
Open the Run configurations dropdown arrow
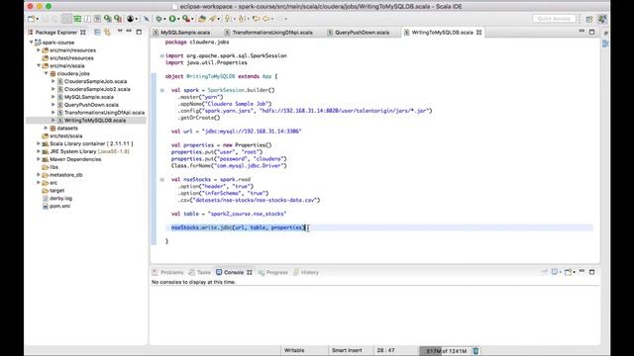pyautogui.click(x=178, y=19)
